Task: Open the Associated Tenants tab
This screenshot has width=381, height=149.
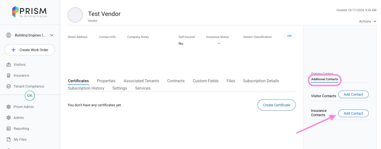Action: (x=141, y=81)
